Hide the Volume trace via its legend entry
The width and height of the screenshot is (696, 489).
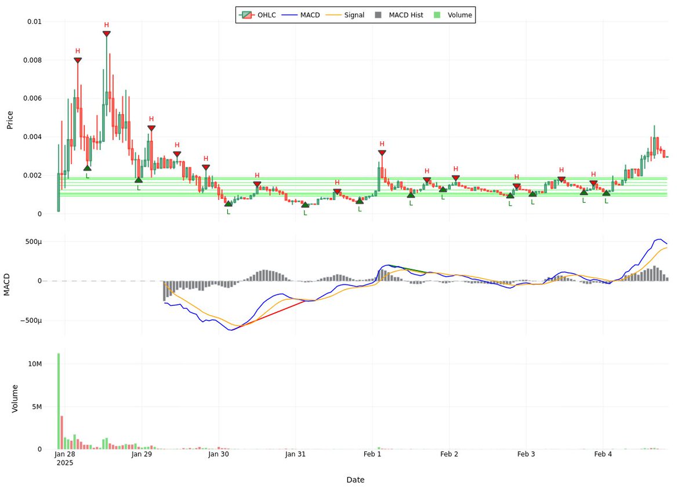point(452,15)
